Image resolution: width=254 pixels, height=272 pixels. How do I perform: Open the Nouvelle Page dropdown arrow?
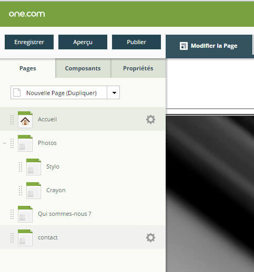(114, 92)
